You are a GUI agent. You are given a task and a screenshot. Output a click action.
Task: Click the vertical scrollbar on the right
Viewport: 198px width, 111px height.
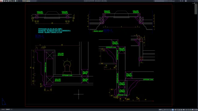196,9
